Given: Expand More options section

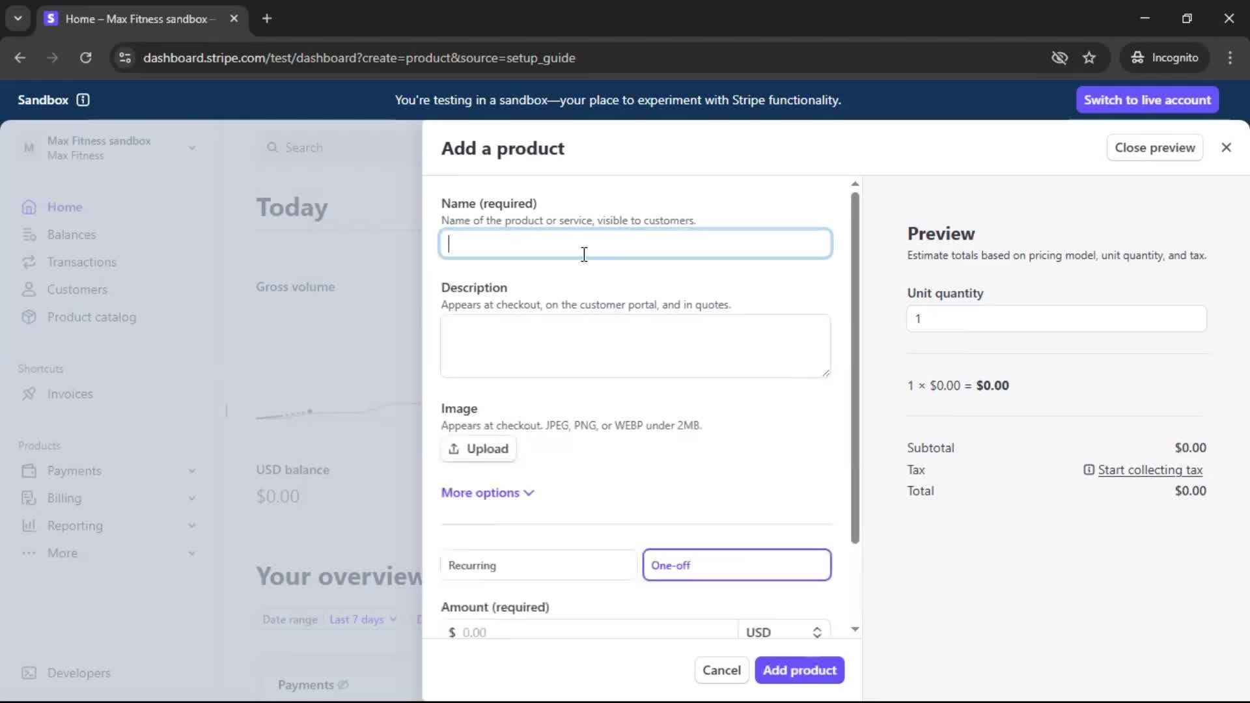Looking at the screenshot, I should pos(487,493).
